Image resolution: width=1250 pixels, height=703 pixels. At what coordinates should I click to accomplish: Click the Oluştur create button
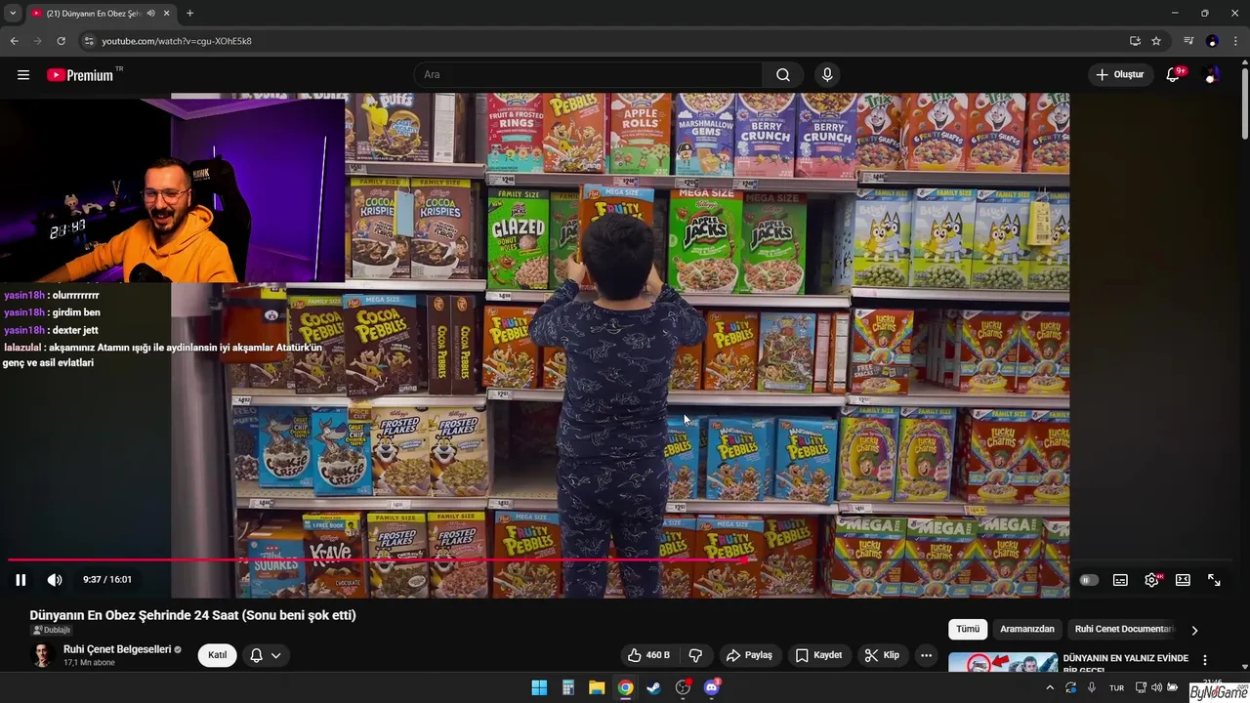[x=1120, y=74]
